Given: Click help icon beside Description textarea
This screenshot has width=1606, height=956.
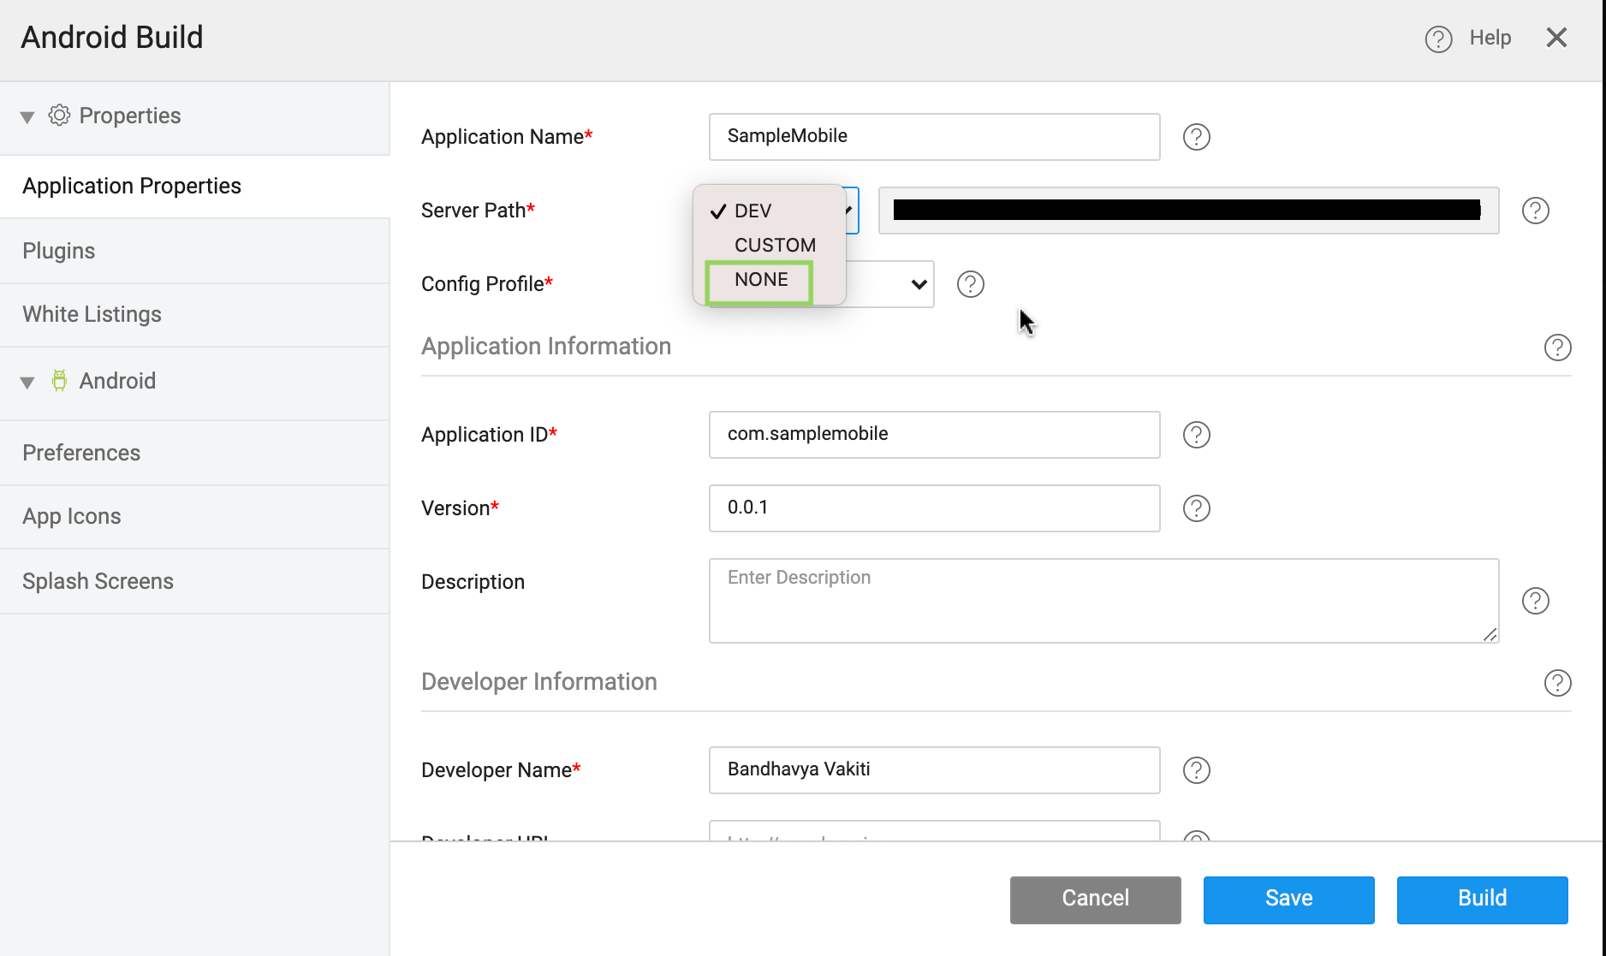Looking at the screenshot, I should 1535,601.
